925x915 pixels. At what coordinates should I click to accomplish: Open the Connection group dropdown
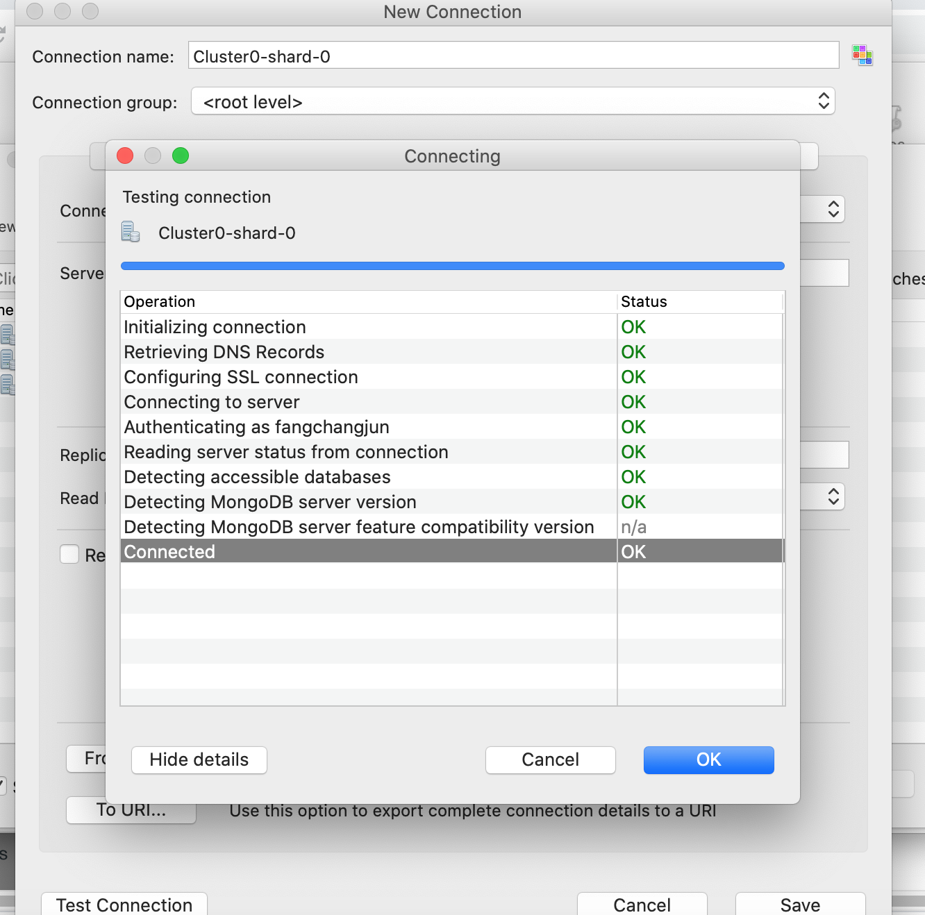pyautogui.click(x=512, y=101)
